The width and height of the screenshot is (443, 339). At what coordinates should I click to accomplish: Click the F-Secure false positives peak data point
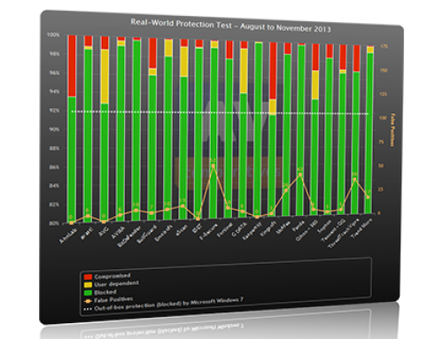(x=214, y=166)
